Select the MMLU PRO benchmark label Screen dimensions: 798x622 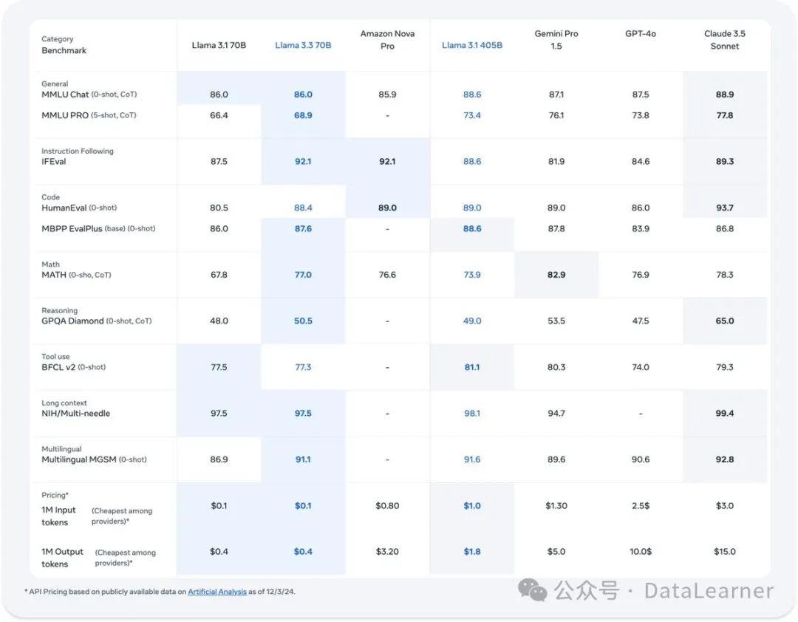[89, 115]
